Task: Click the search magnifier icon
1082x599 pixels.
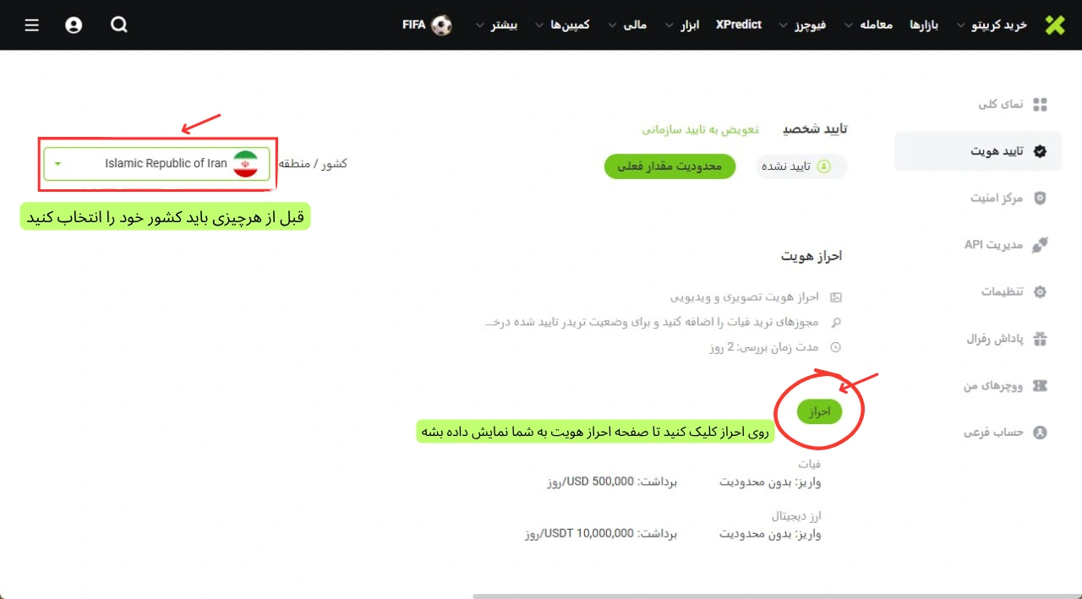Action: [x=119, y=25]
